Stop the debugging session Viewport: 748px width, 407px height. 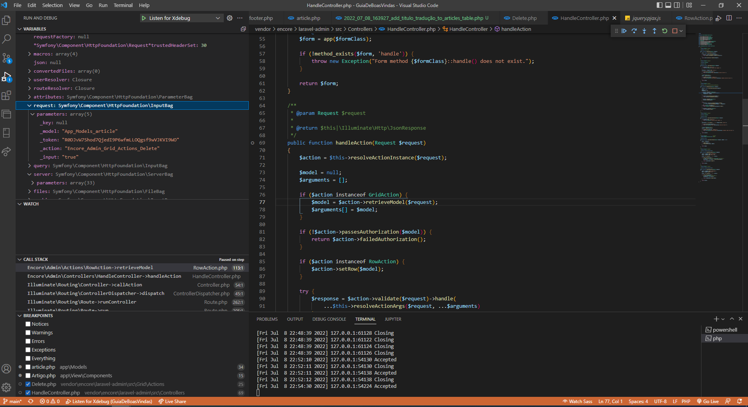[x=675, y=31]
